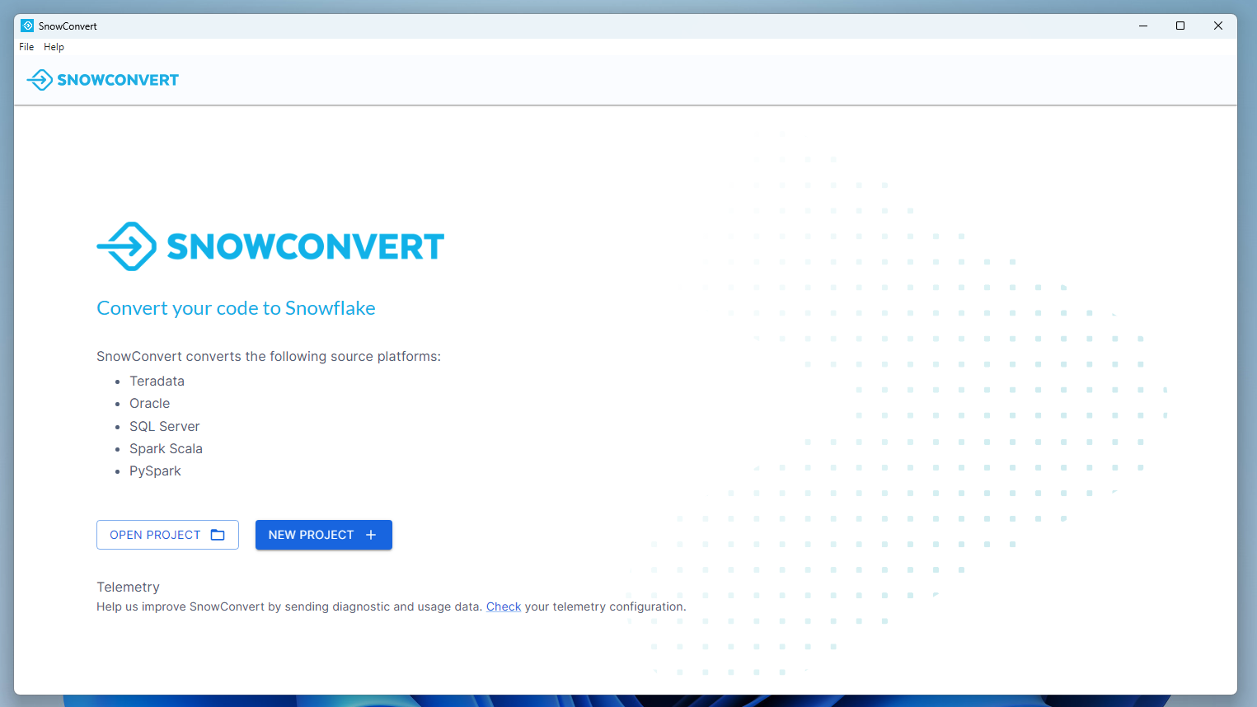1257x707 pixels.
Task: Click the NEW PROJECT button
Action: [323, 535]
